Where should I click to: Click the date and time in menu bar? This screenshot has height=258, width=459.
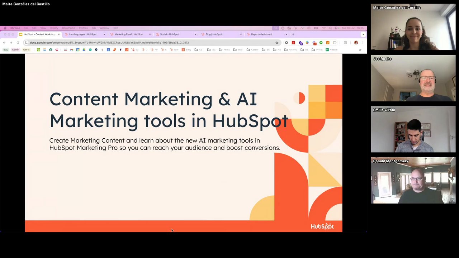click(x=352, y=28)
